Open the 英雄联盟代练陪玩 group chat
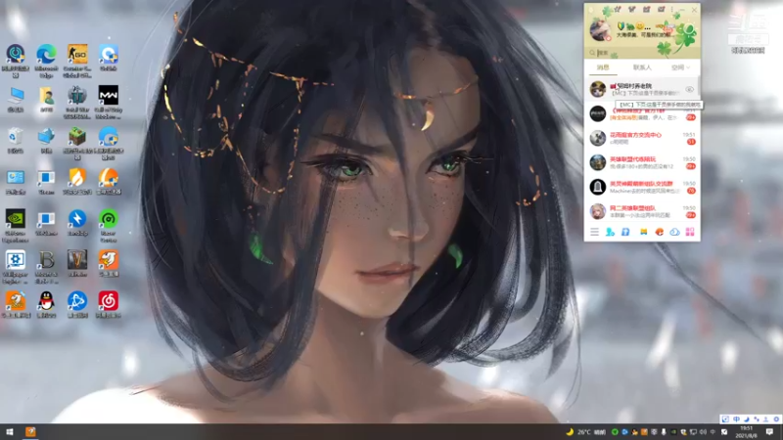This screenshot has width=783, height=440. (x=642, y=162)
